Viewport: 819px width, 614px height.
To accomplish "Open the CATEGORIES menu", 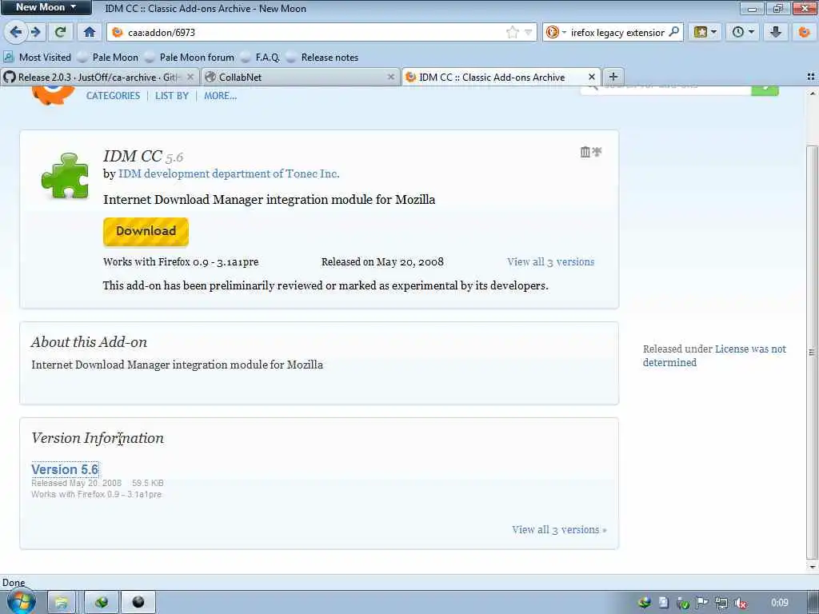I will [113, 96].
